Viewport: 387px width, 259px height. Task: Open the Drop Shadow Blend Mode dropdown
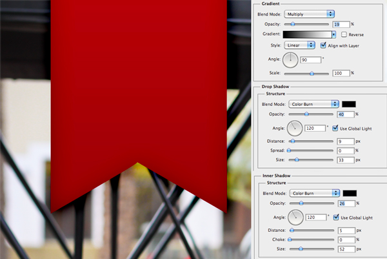tap(313, 104)
